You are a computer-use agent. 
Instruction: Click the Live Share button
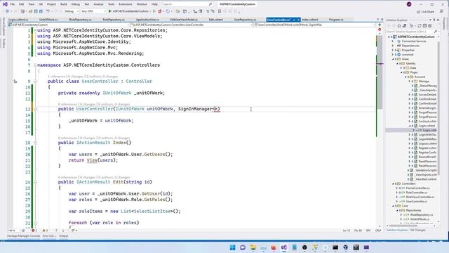point(426,11)
